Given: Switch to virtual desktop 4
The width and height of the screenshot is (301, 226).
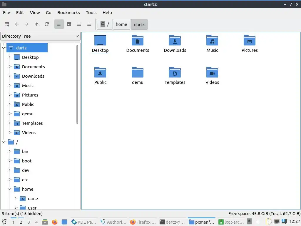Looking at the screenshot, I should pyautogui.click(x=36, y=222).
